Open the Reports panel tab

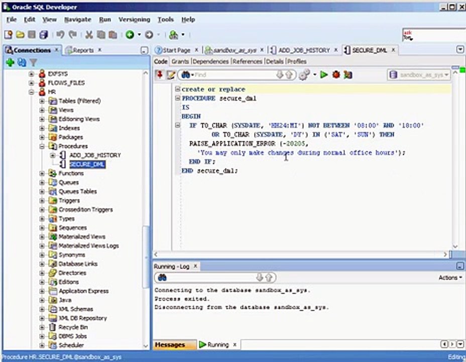(83, 50)
